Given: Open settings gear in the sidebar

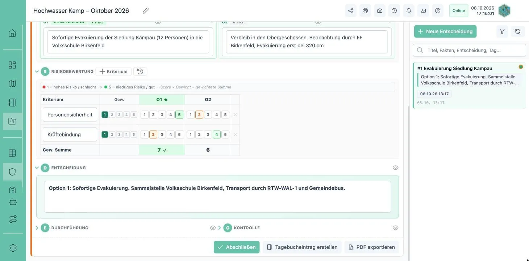Looking at the screenshot, I should click(13, 248).
